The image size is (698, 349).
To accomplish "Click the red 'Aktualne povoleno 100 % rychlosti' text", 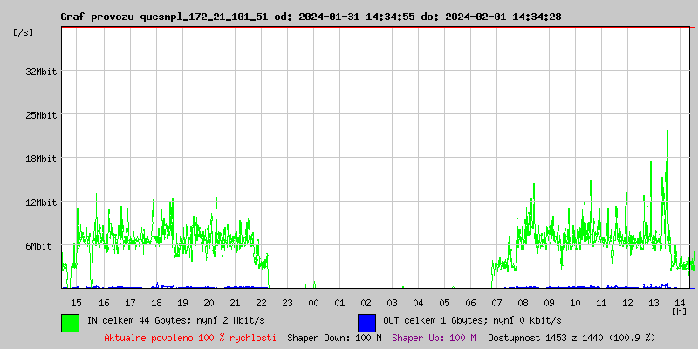I will point(190,337).
